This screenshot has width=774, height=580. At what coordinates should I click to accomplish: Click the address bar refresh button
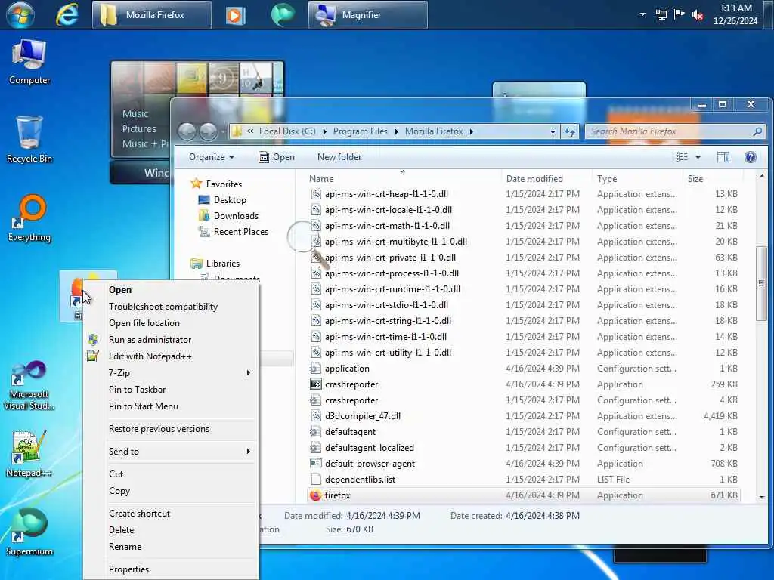570,131
